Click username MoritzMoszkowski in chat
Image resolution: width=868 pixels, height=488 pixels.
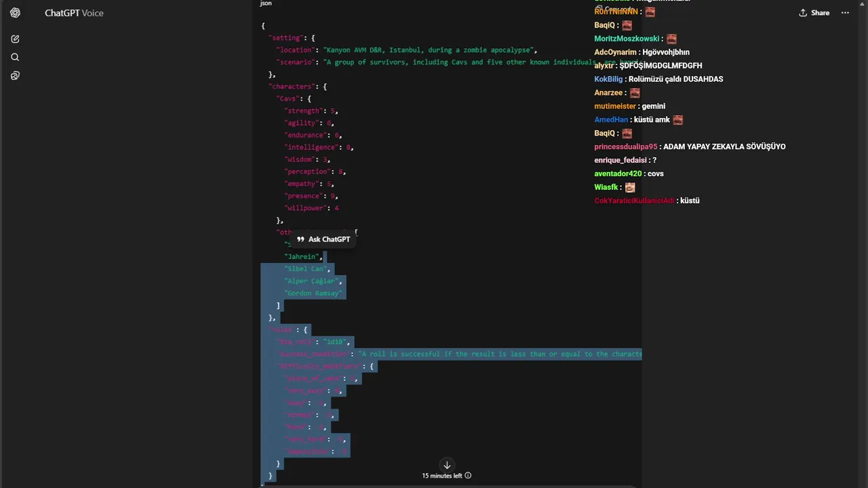(627, 39)
